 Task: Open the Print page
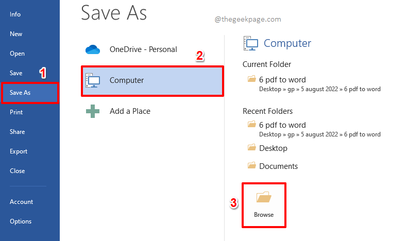coord(16,112)
